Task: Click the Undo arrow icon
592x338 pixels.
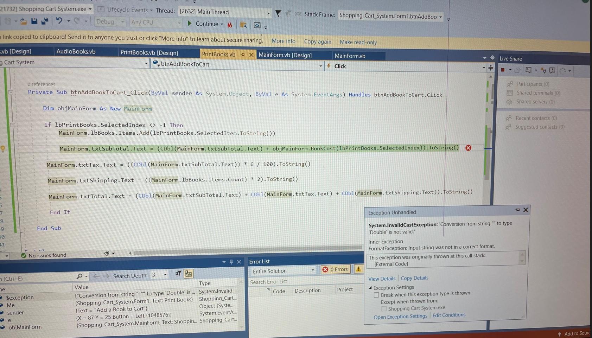Action: point(59,21)
